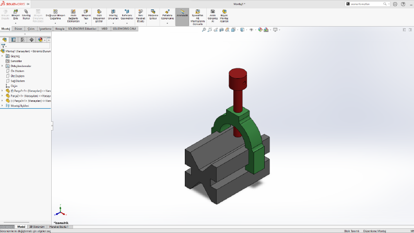Click the Help question mark icon
The width and height of the screenshot is (414, 233).
pos(403,4)
